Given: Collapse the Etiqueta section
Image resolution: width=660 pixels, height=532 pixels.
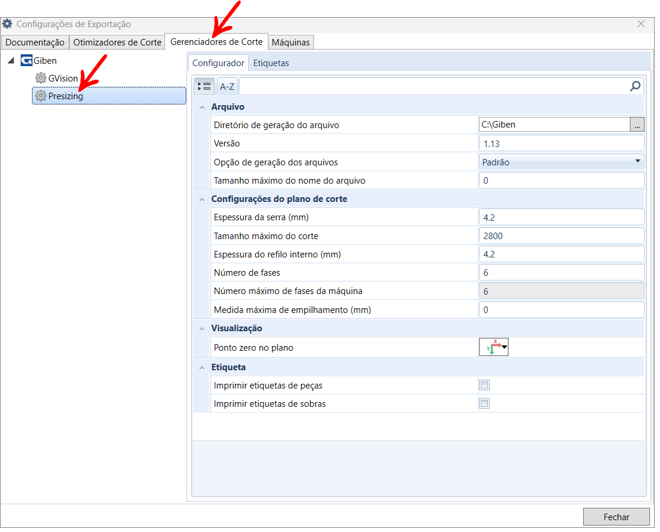Looking at the screenshot, I should [x=202, y=368].
